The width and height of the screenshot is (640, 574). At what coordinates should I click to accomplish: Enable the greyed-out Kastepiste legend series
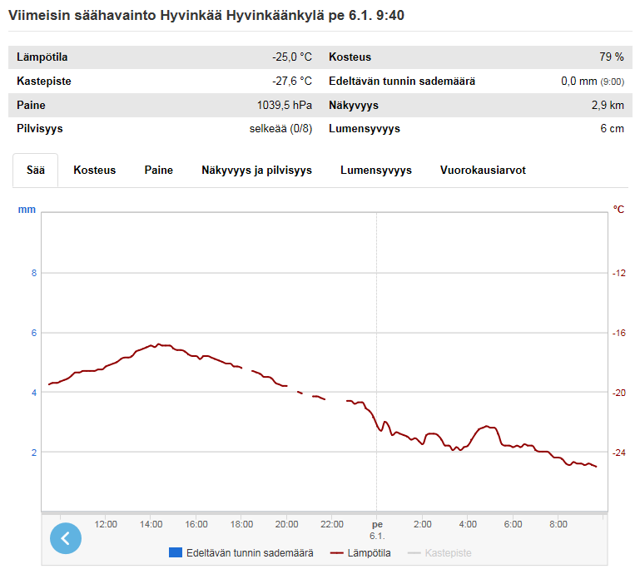click(439, 552)
